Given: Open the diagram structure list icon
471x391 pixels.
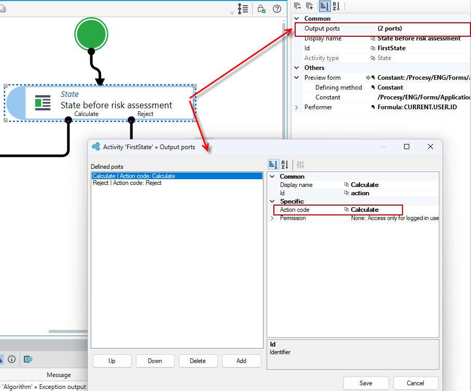Looking at the screenshot, I should 243,9.
